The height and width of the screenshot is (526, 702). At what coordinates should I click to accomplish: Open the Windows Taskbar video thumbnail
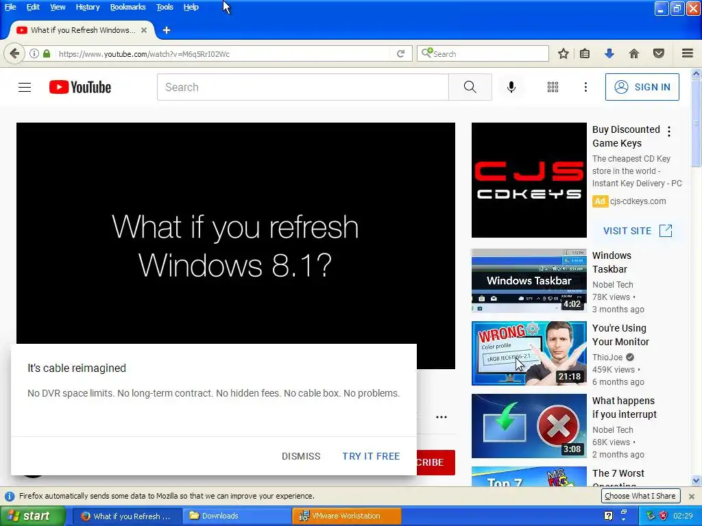point(529,280)
